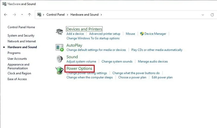This screenshot has height=128, width=217.
Task: Click Choose a power plan
Action: coord(132,77)
